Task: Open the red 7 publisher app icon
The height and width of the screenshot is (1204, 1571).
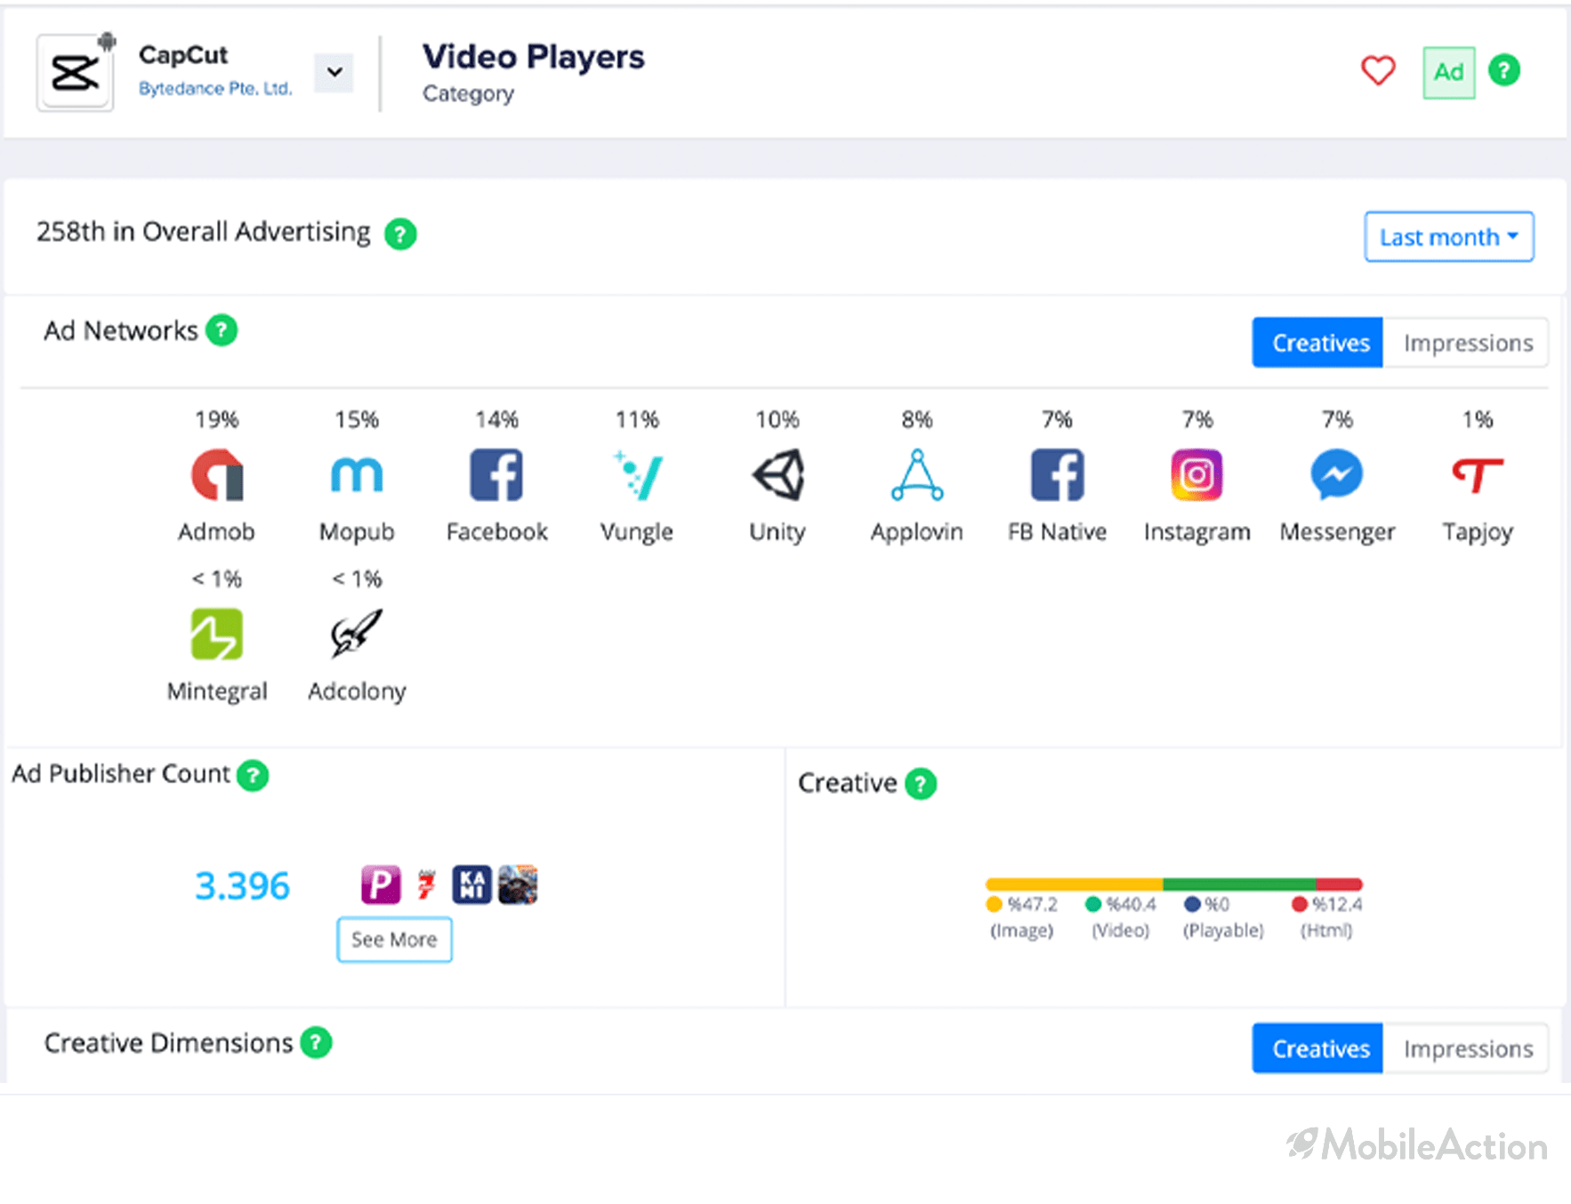Action: [x=427, y=885]
